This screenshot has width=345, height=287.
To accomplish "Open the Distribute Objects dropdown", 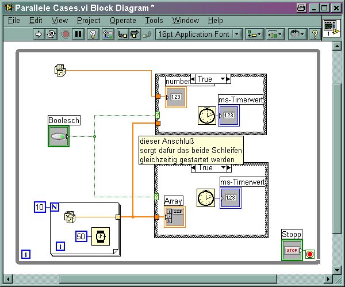I will pos(275,35).
